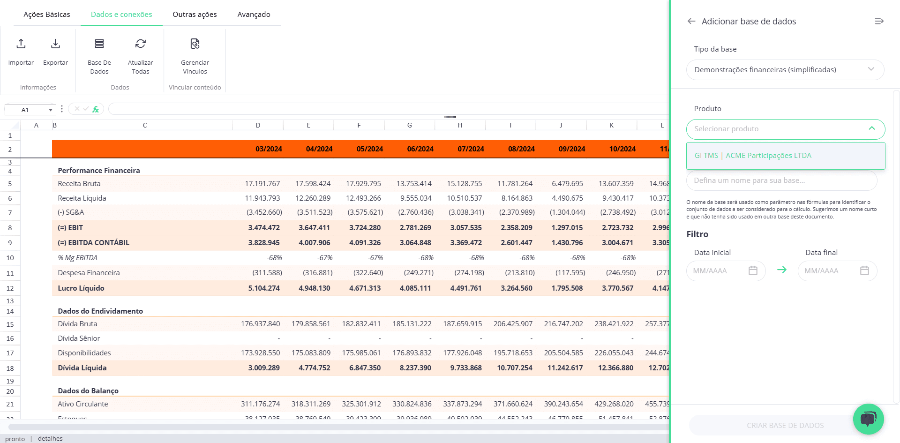Image resolution: width=900 pixels, height=443 pixels.
Task: Open the Outras ações tab
Action: click(x=195, y=15)
